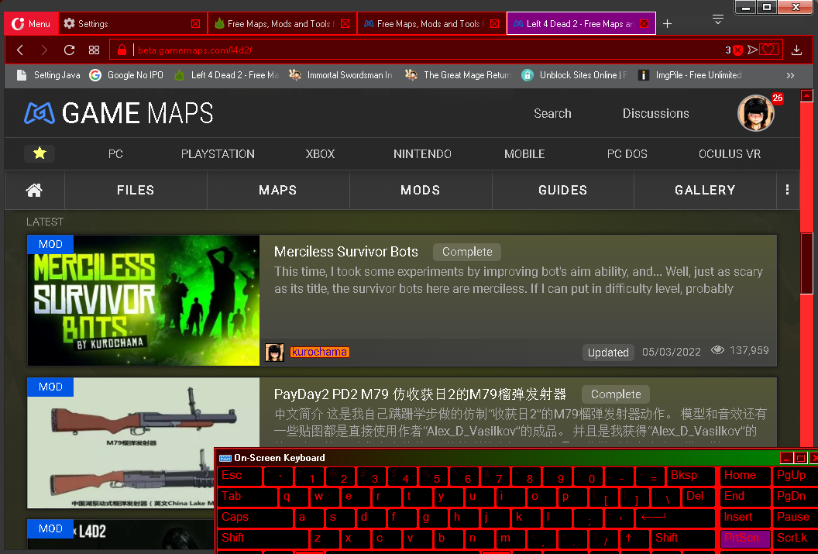
Task: Click the send-page arrow icon in address bar
Action: [751, 50]
